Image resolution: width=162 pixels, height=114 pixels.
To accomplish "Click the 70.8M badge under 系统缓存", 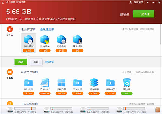I will click(94, 93).
